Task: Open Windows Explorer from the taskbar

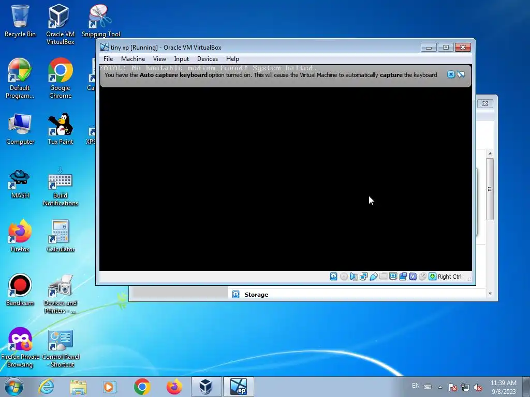Action: point(78,387)
